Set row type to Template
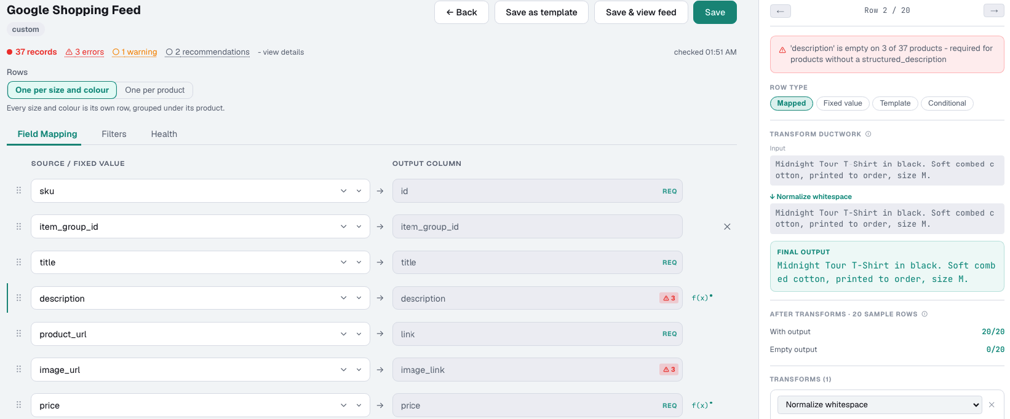This screenshot has width=1010, height=419. click(895, 103)
